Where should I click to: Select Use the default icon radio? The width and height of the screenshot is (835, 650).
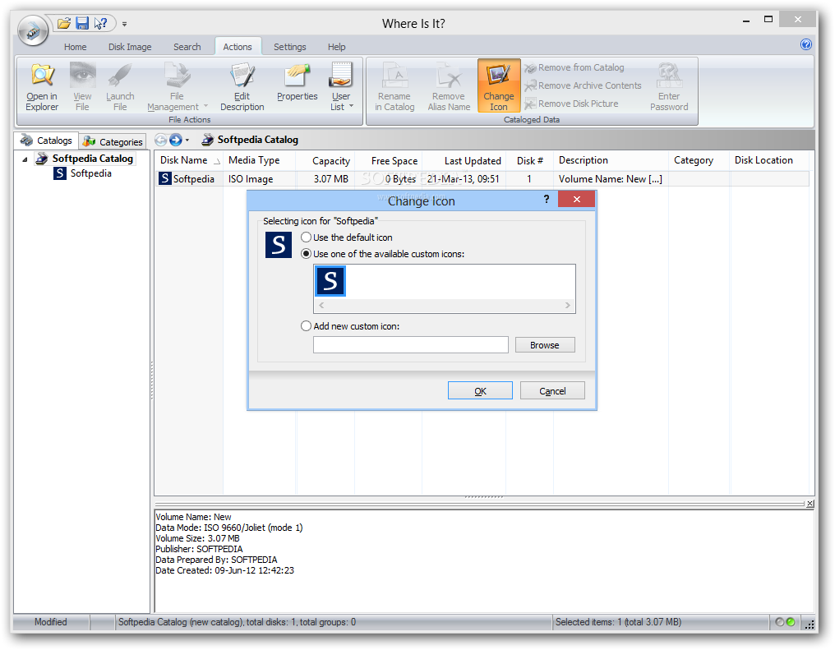[x=307, y=237]
